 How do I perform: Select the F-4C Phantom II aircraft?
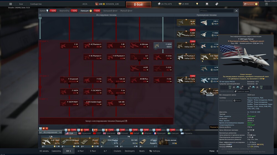[x=93, y=46]
